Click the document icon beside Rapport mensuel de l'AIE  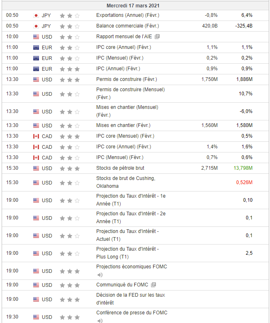pos(157,37)
